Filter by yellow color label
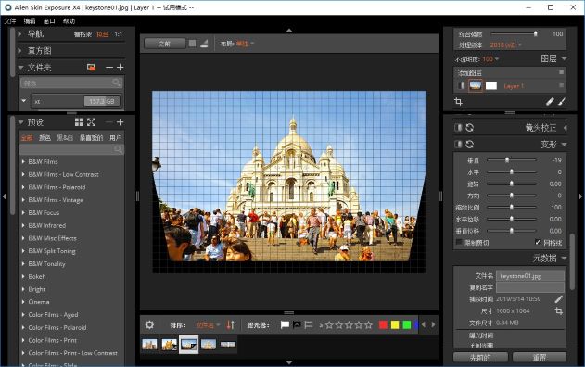Viewport: 585px width, 367px height. coord(395,325)
